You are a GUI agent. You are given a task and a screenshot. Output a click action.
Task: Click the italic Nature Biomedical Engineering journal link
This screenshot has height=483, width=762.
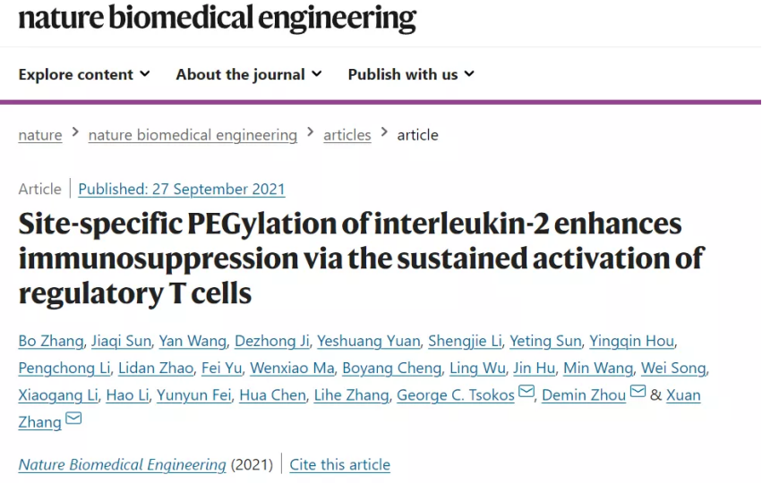pyautogui.click(x=122, y=464)
